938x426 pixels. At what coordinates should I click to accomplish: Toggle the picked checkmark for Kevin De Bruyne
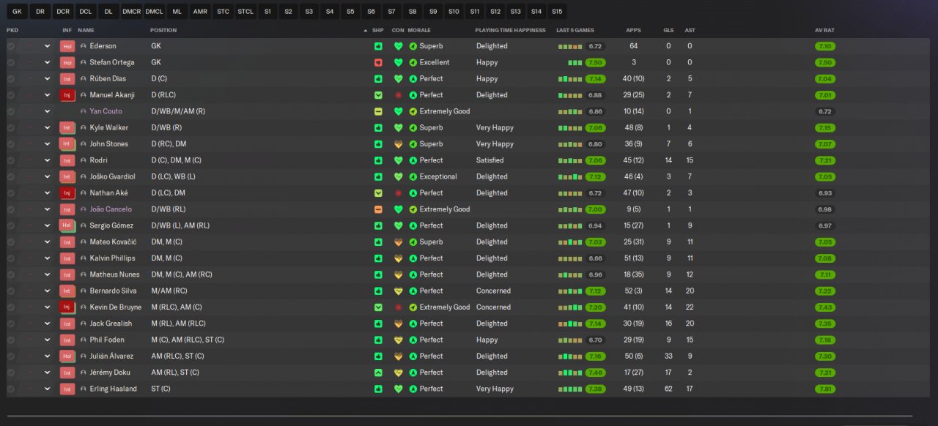pos(11,307)
